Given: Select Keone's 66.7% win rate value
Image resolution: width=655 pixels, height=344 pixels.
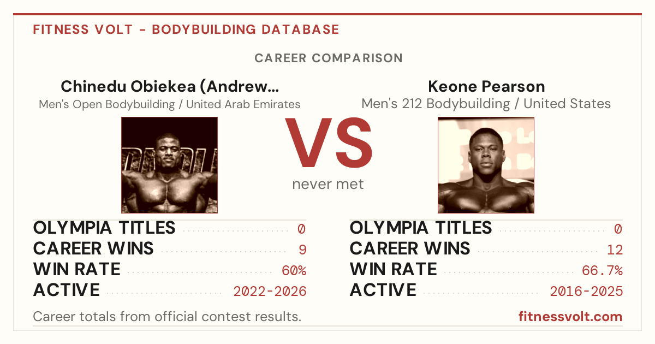Looking at the screenshot, I should (603, 271).
